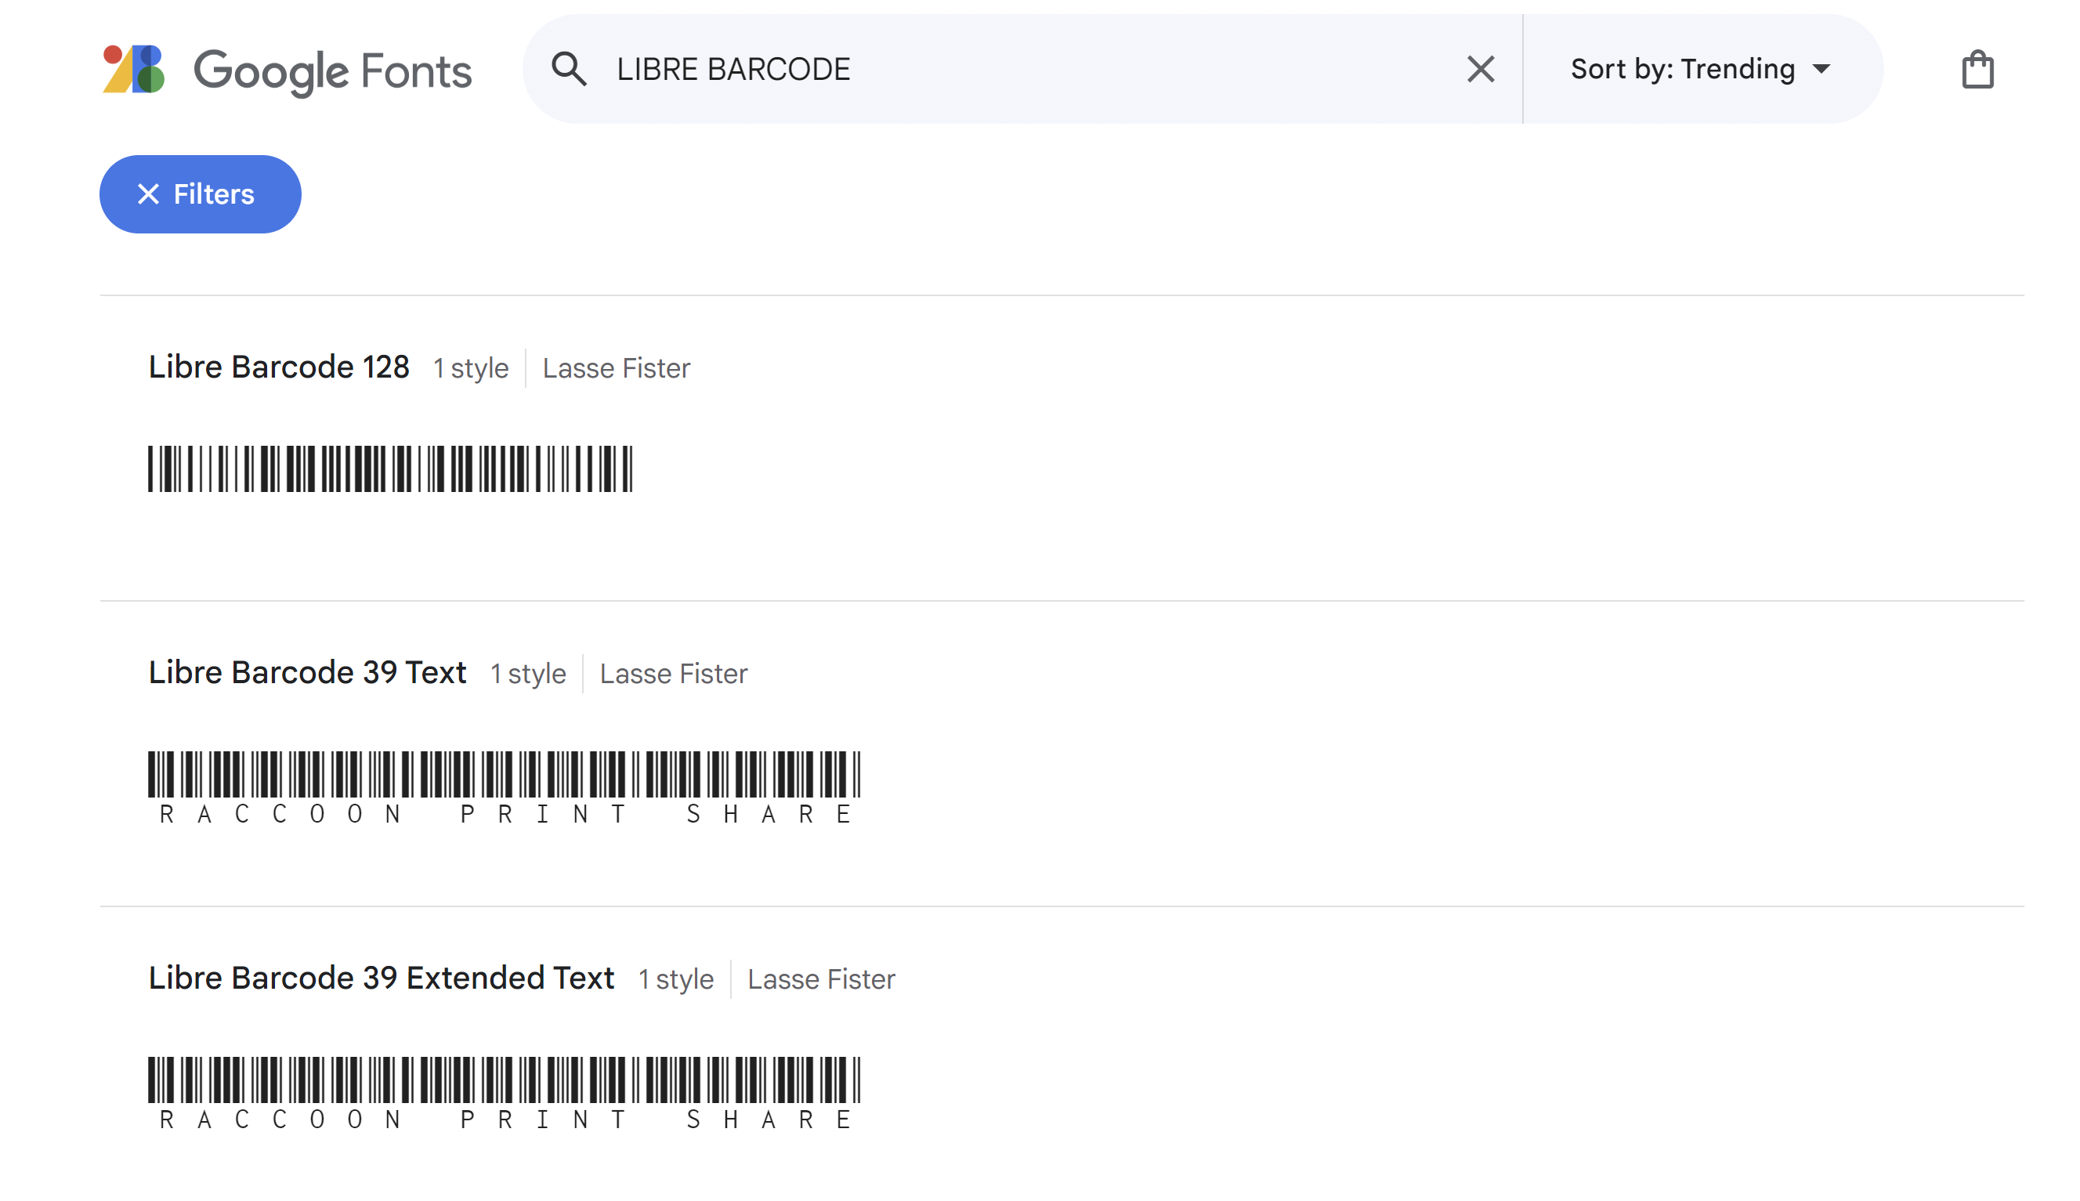This screenshot has width=2080, height=1201.
Task: Clear the LIBRE BARCODE search text
Action: pos(1481,69)
